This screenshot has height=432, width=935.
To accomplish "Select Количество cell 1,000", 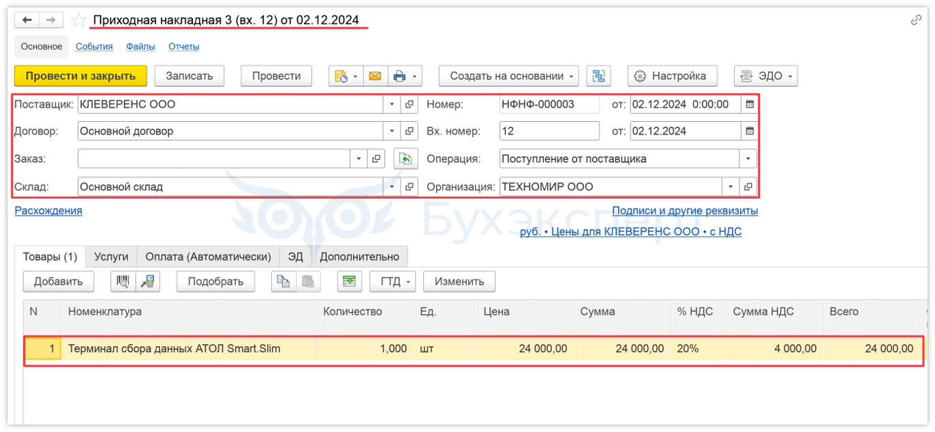I will (365, 349).
